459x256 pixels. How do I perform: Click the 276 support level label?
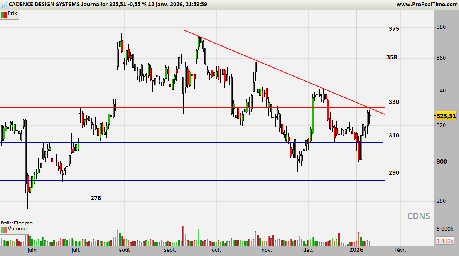point(96,199)
